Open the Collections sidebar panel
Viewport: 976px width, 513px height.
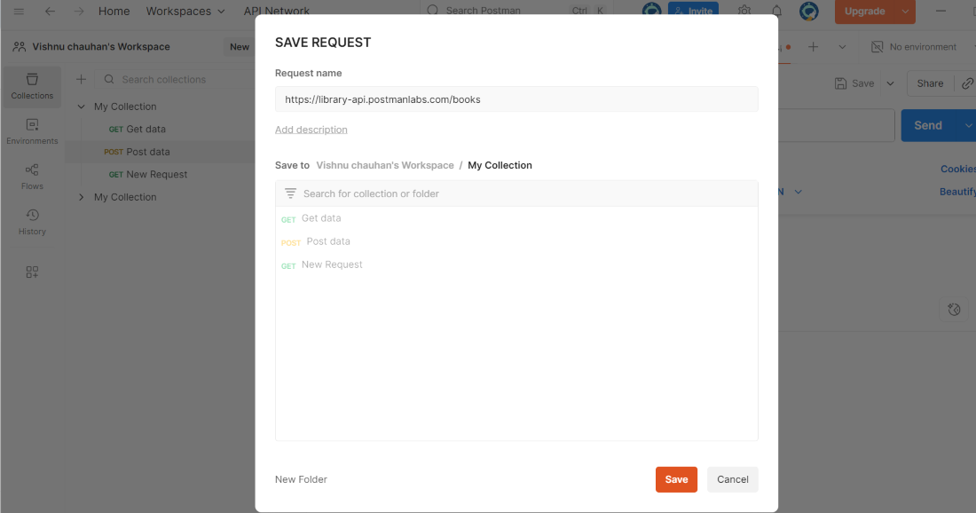32,87
